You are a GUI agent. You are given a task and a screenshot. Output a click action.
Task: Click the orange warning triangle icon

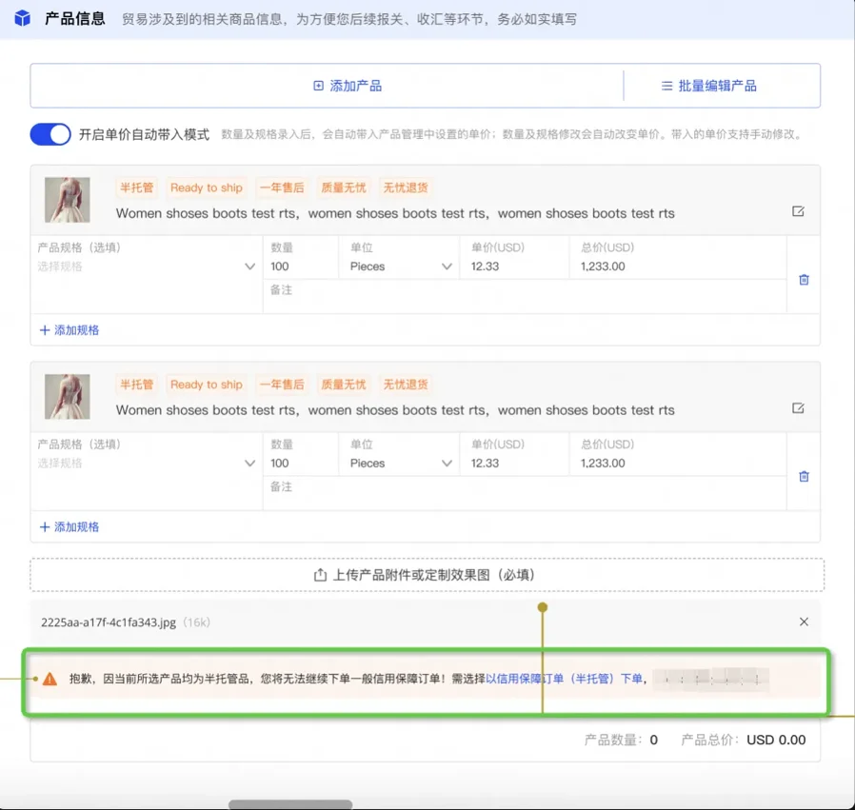[x=50, y=679]
